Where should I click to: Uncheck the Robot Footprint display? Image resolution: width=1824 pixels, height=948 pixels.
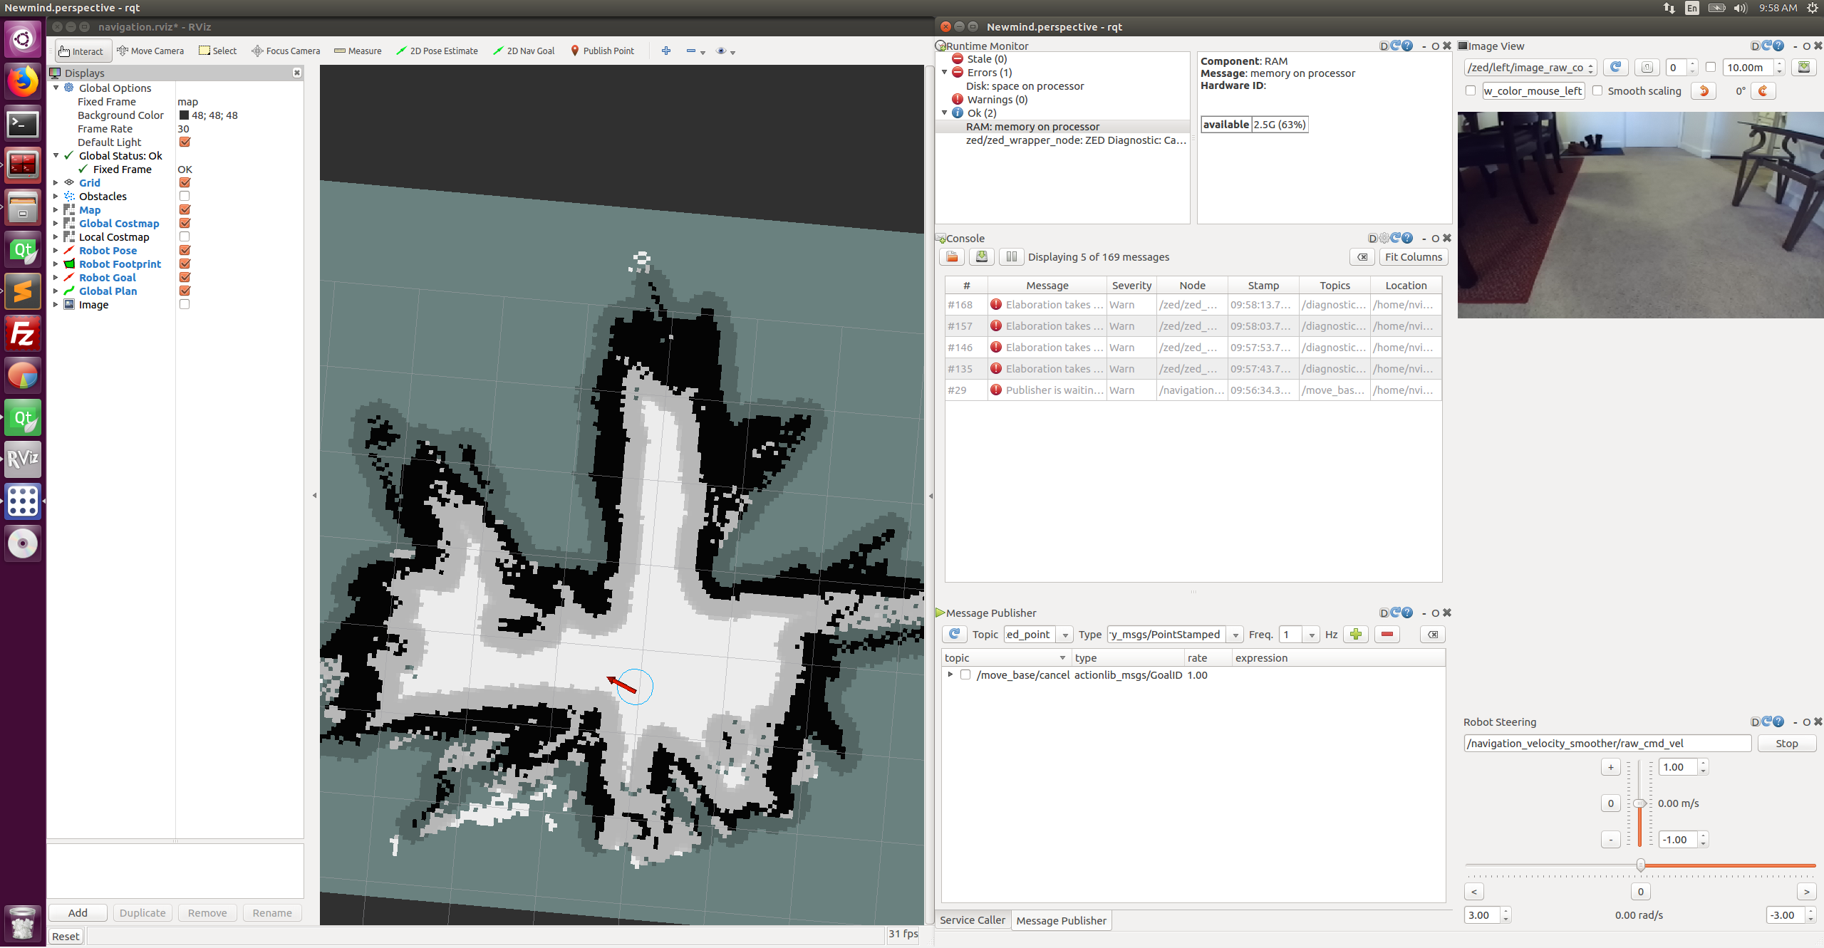point(185,264)
